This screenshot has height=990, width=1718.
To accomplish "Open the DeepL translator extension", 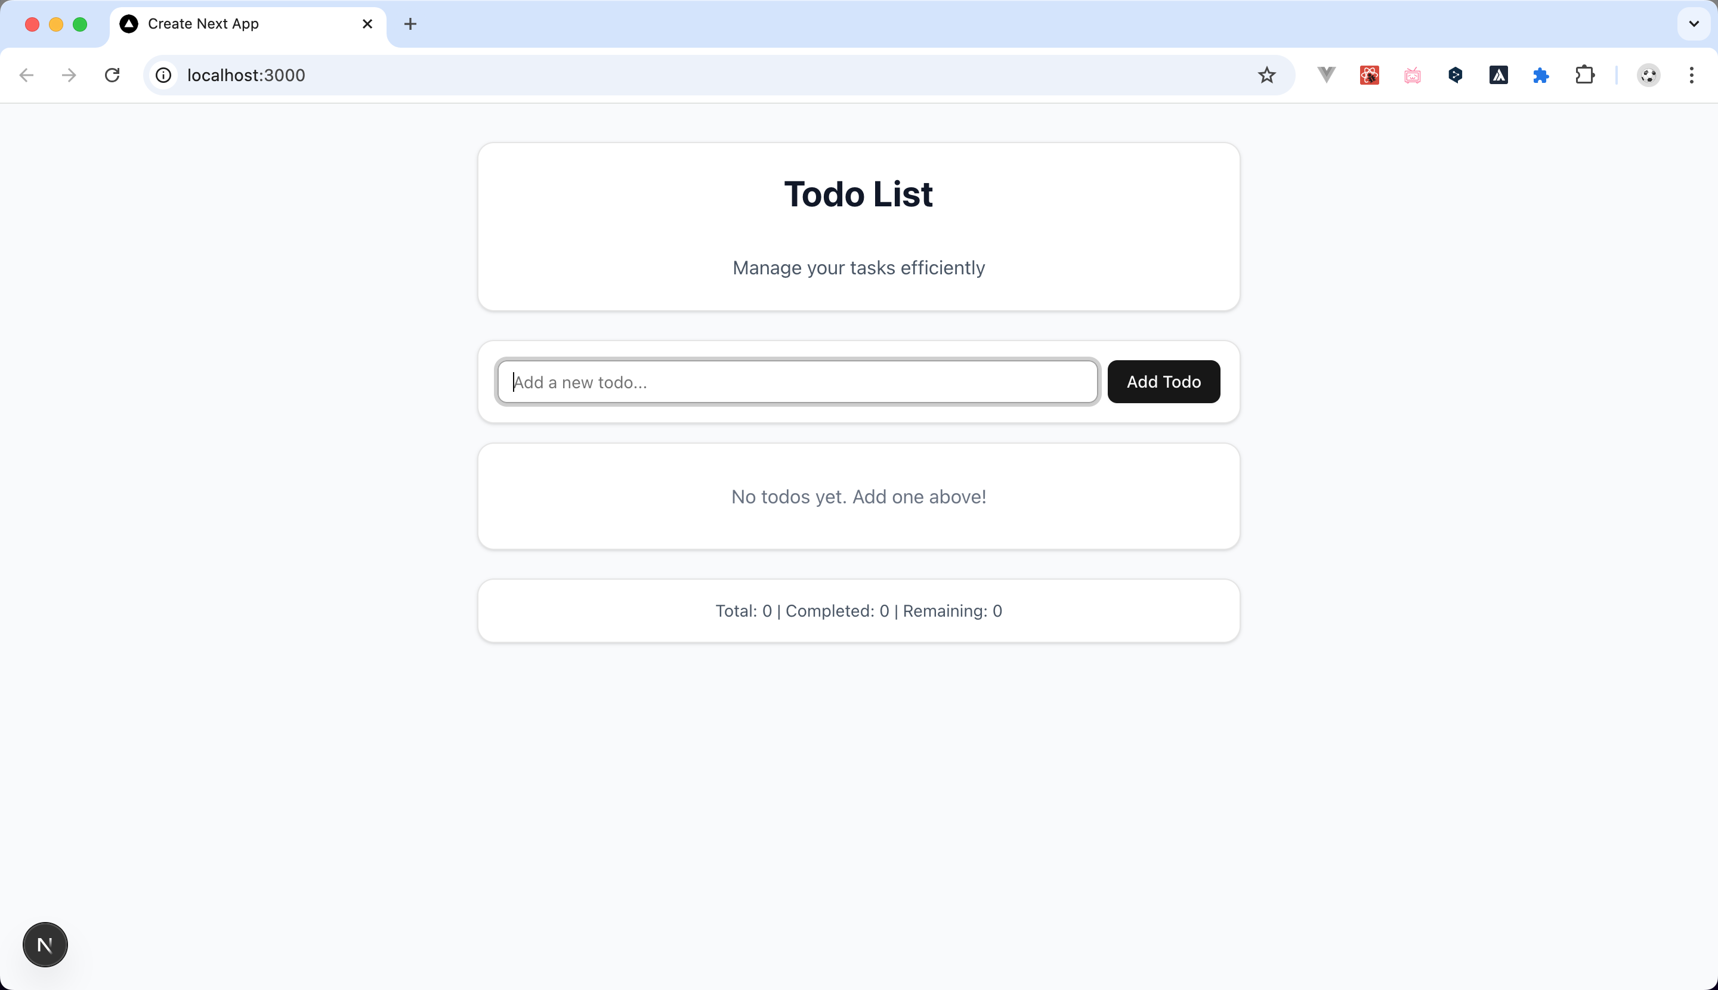I will [1456, 75].
